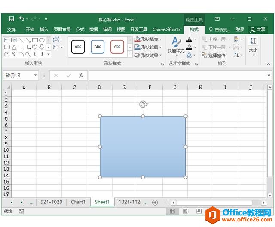
Task: Click the Save icon in quick access toolbar
Action: tap(12, 19)
